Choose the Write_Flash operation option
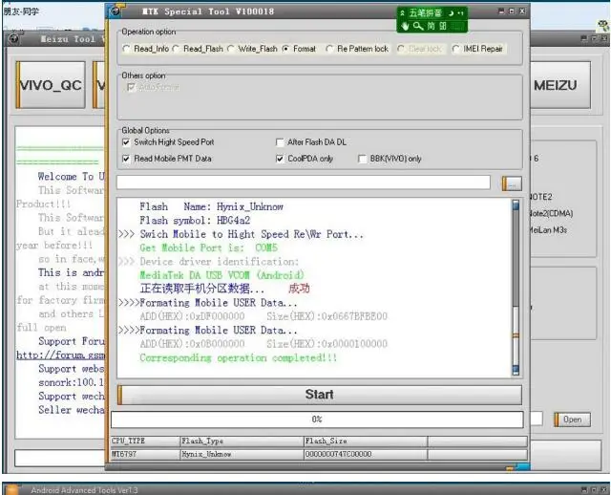The height and width of the screenshot is (495, 611). [x=252, y=49]
